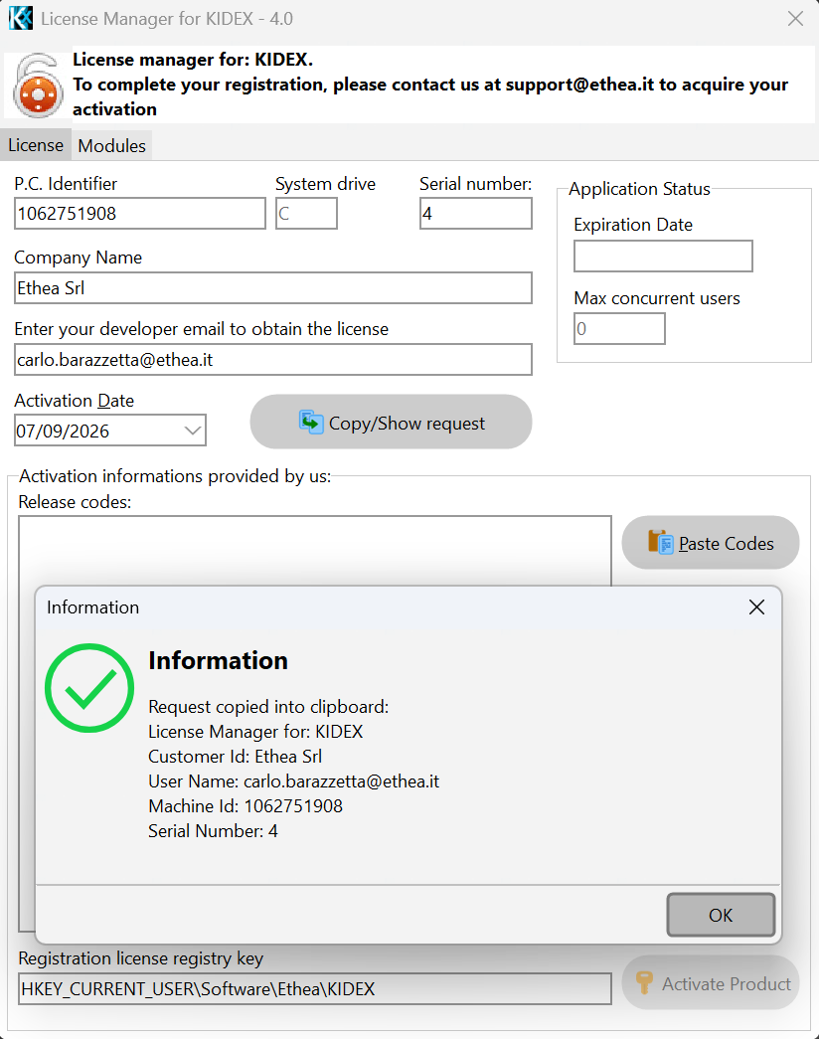Click the KIDEX app icon in title bar
Viewport: 819px width, 1039px height.
(21, 18)
